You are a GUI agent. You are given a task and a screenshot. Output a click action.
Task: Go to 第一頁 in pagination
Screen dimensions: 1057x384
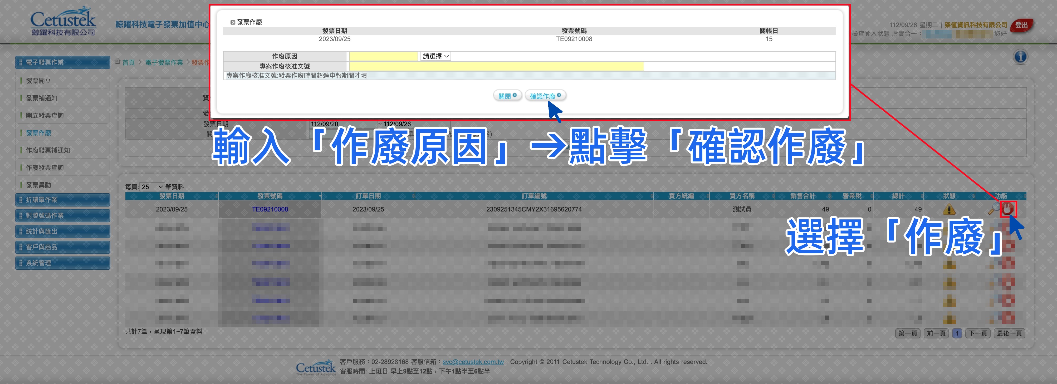point(908,333)
